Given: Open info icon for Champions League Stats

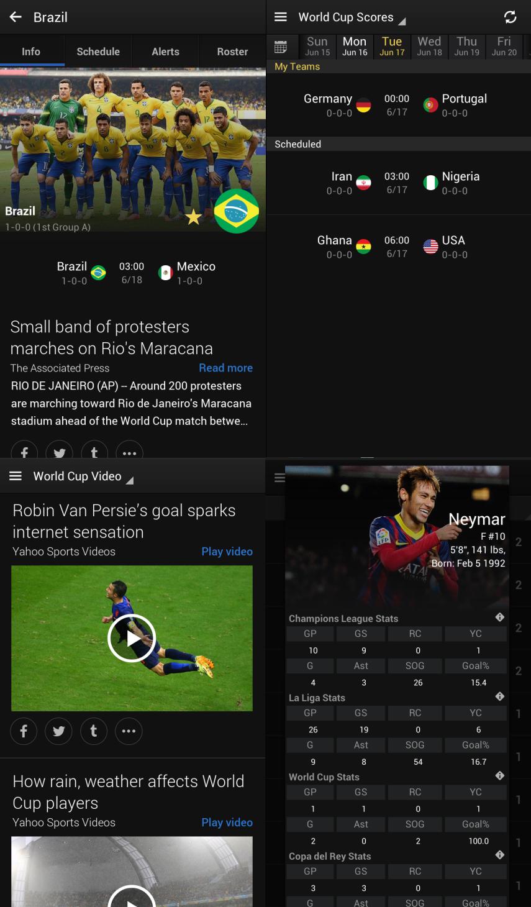Looking at the screenshot, I should [500, 618].
